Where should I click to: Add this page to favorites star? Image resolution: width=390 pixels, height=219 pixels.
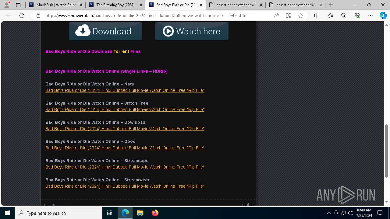click(301, 16)
